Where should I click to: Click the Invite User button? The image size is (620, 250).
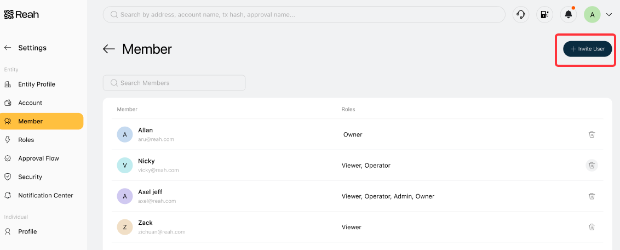coord(588,49)
